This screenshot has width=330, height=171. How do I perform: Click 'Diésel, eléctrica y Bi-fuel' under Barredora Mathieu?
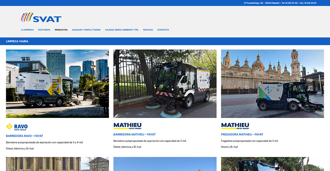(127, 147)
